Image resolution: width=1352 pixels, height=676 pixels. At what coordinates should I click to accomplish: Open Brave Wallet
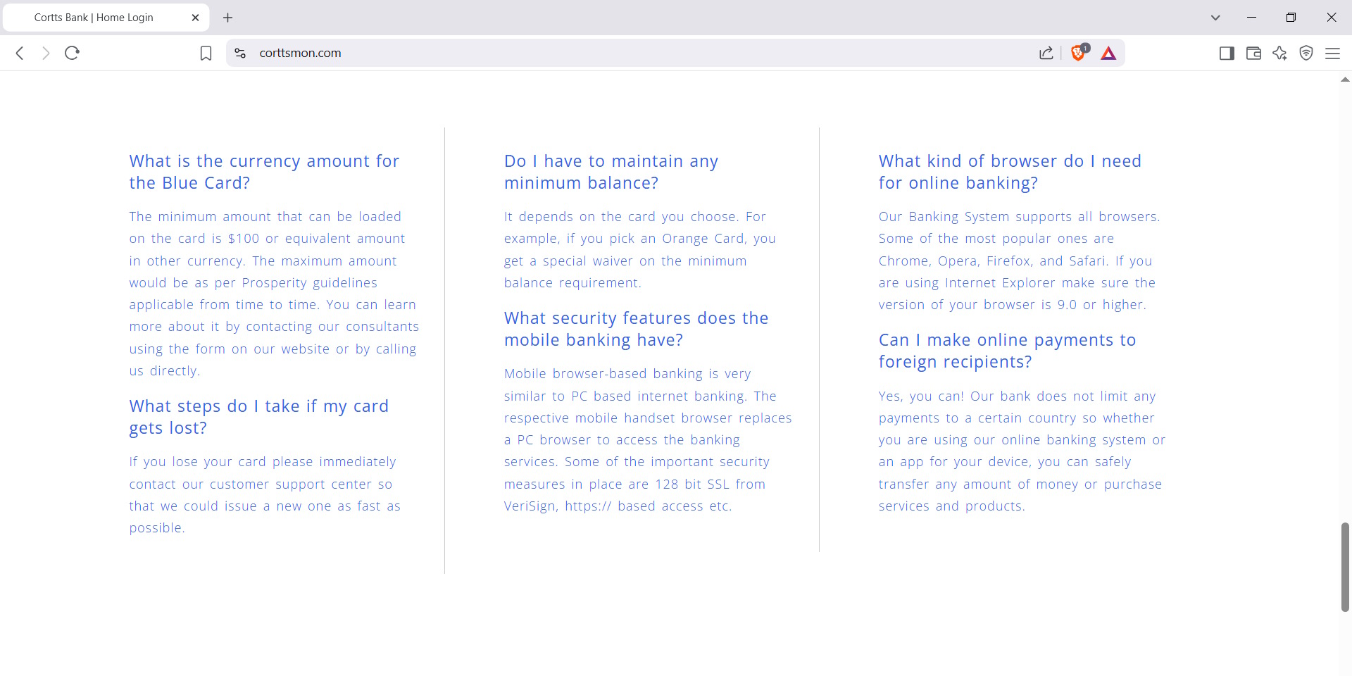click(x=1253, y=53)
